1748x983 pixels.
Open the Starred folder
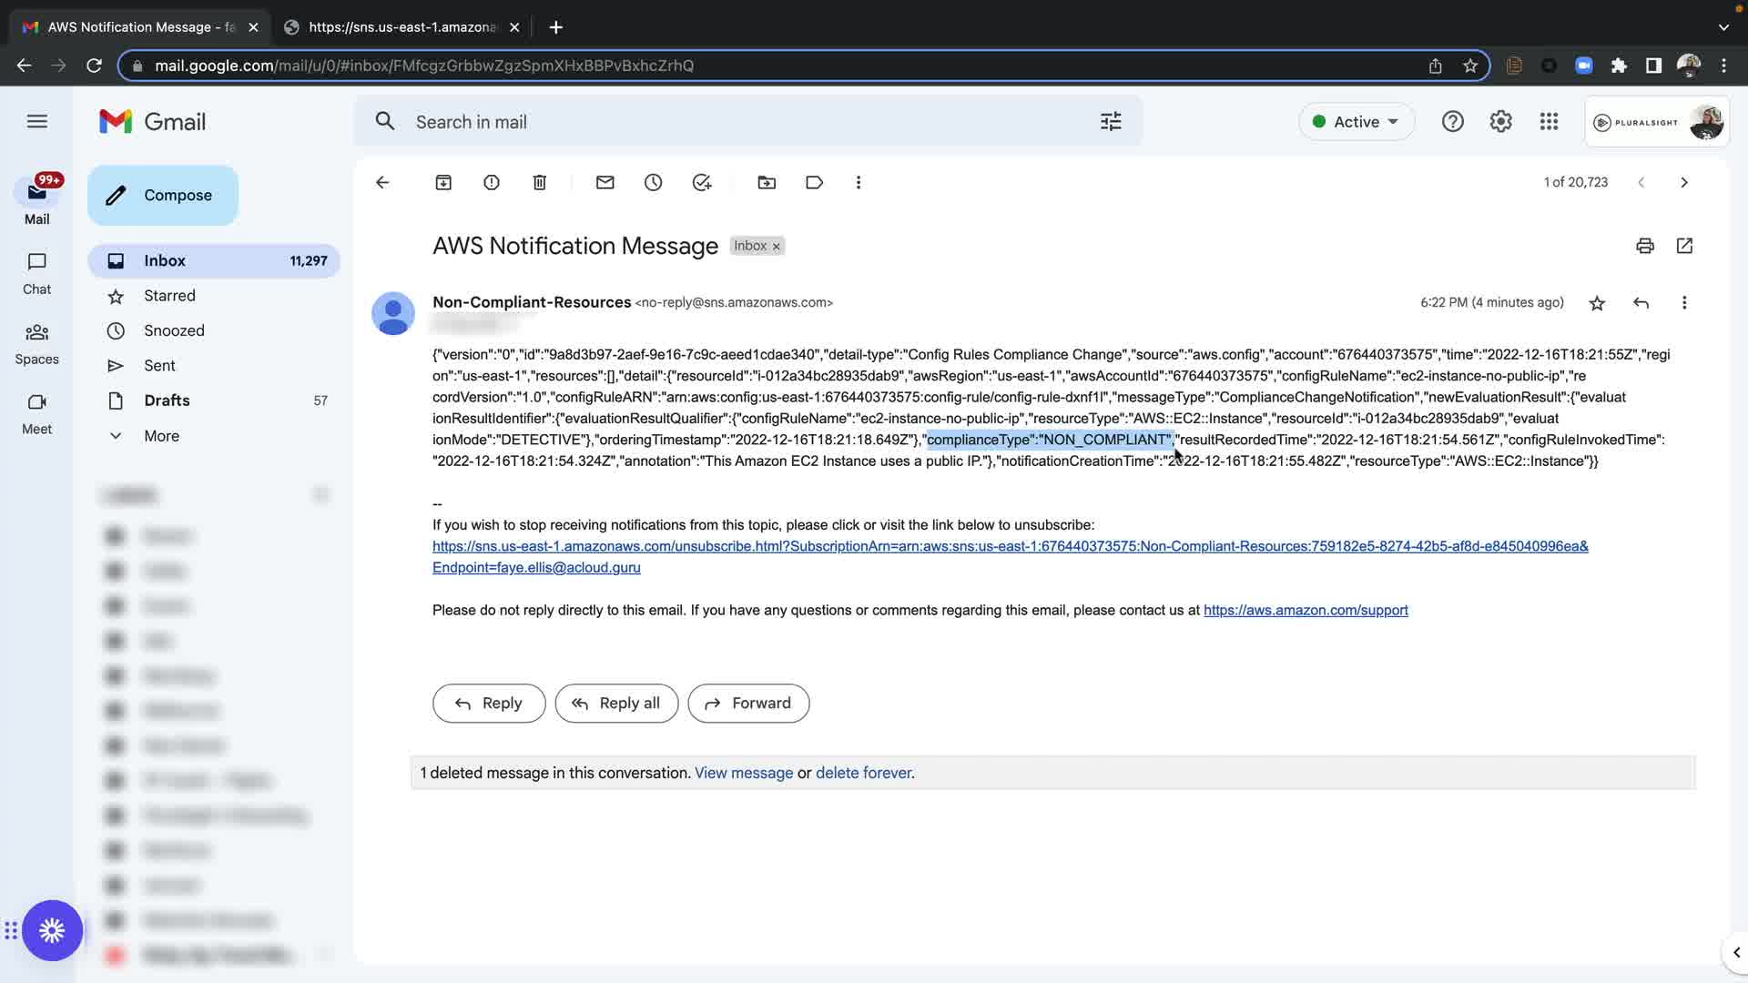click(169, 296)
